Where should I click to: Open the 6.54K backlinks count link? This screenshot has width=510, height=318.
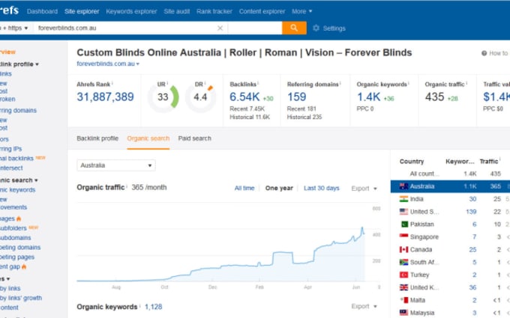244,97
